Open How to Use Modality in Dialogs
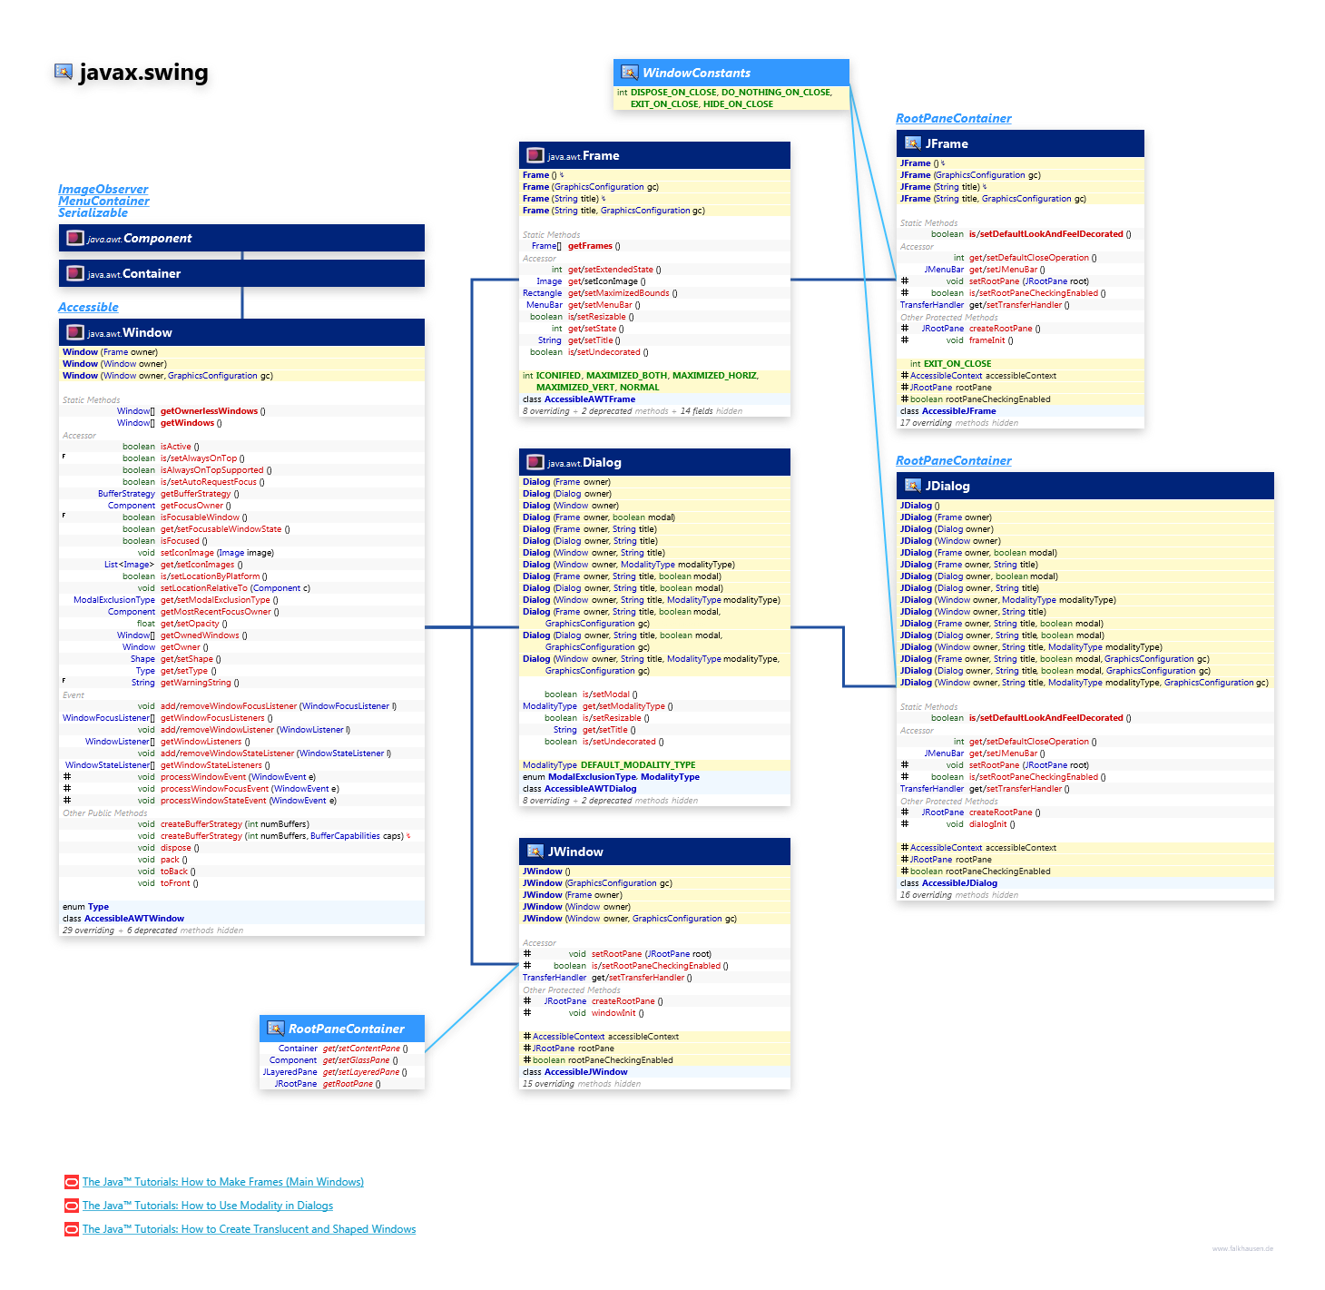The width and height of the screenshot is (1325, 1290). click(x=208, y=1206)
